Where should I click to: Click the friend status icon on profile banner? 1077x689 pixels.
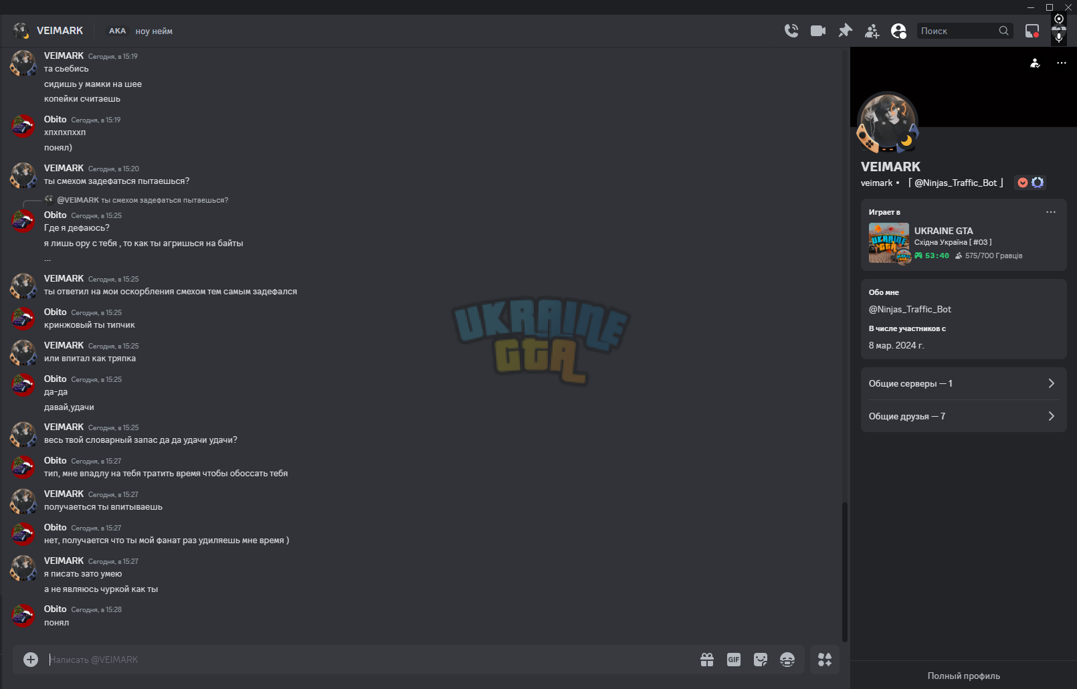[x=1035, y=63]
